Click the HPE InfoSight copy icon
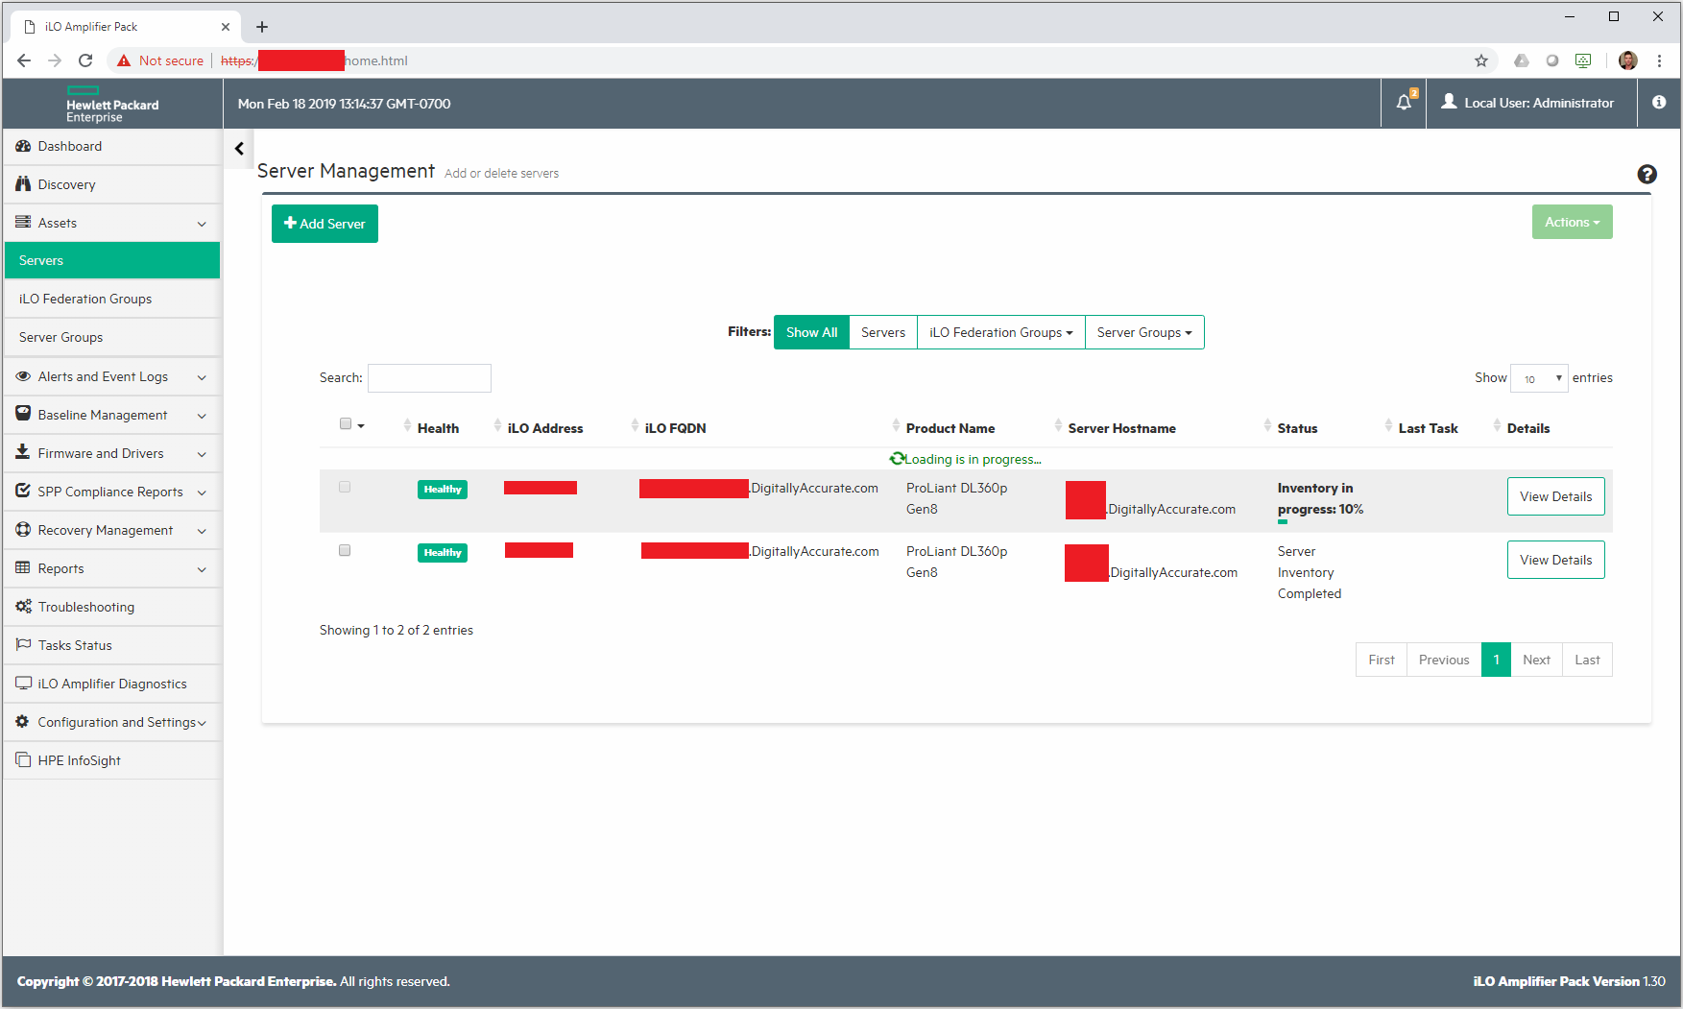The height and width of the screenshot is (1009, 1683). [x=23, y=759]
